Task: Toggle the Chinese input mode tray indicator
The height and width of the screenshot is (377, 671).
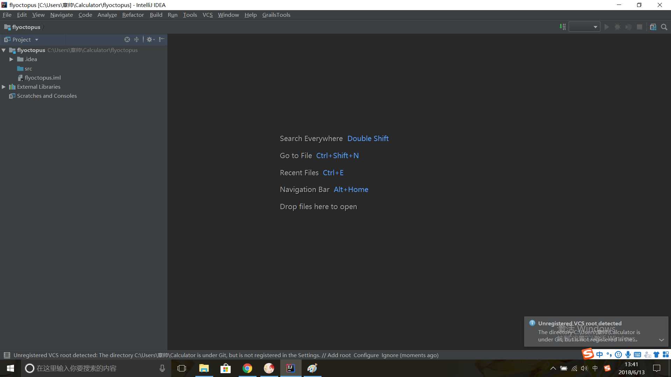Action: [595, 368]
